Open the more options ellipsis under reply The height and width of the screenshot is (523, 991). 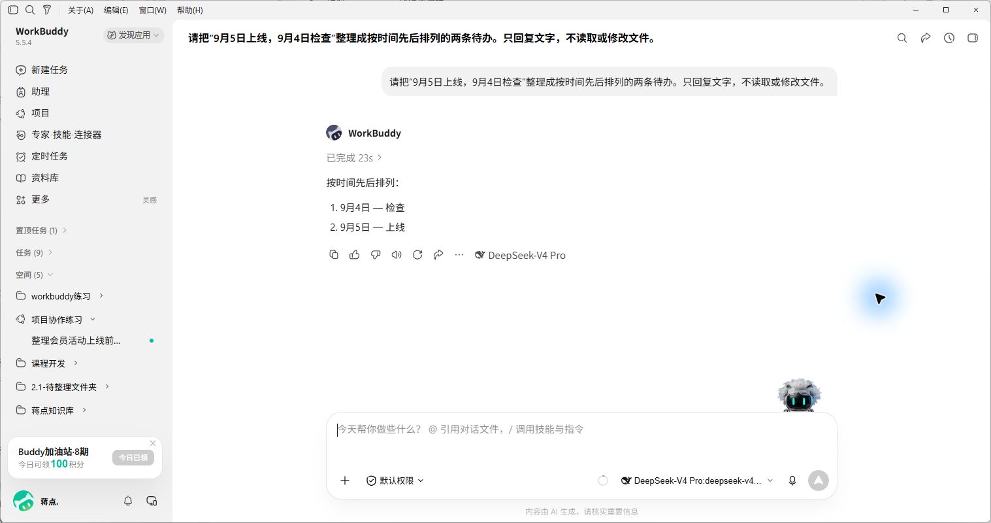coord(459,255)
